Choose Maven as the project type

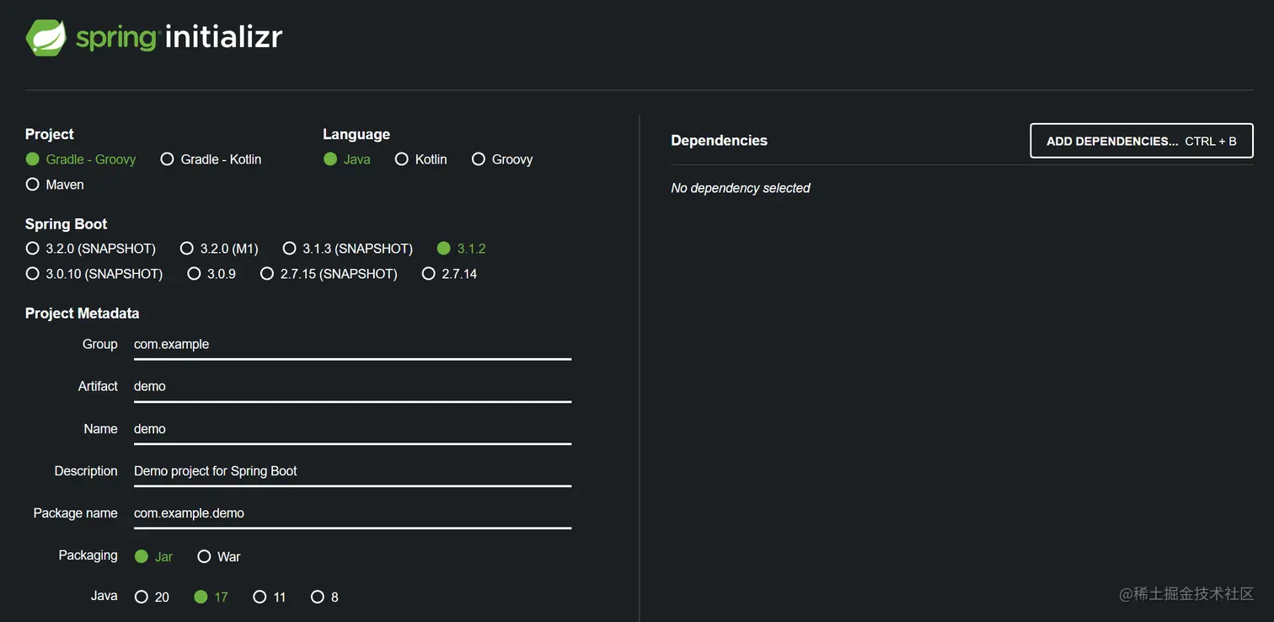click(55, 185)
